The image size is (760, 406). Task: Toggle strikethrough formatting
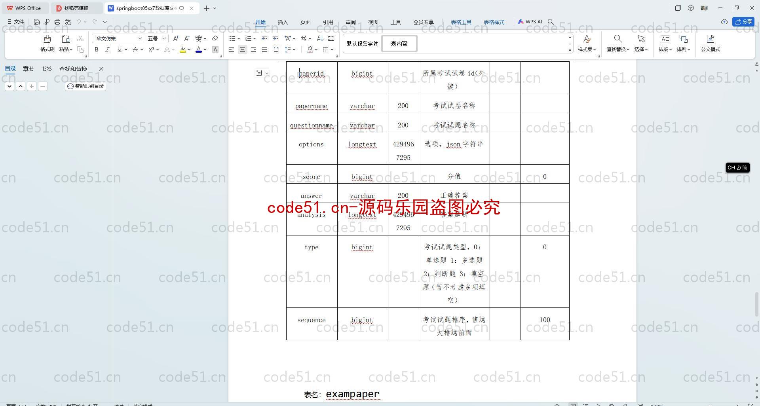[x=135, y=49]
